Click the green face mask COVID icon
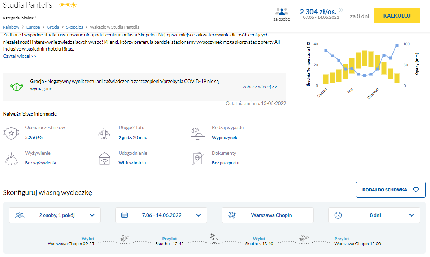 16,87
